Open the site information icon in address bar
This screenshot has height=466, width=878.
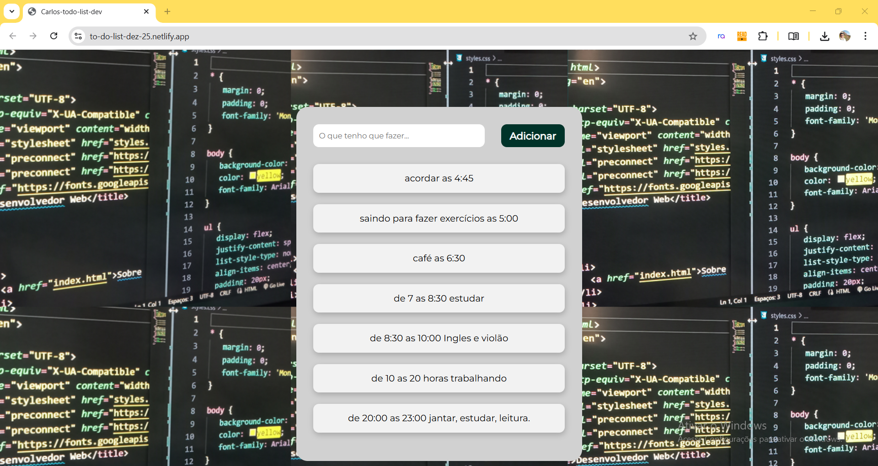[x=78, y=36]
